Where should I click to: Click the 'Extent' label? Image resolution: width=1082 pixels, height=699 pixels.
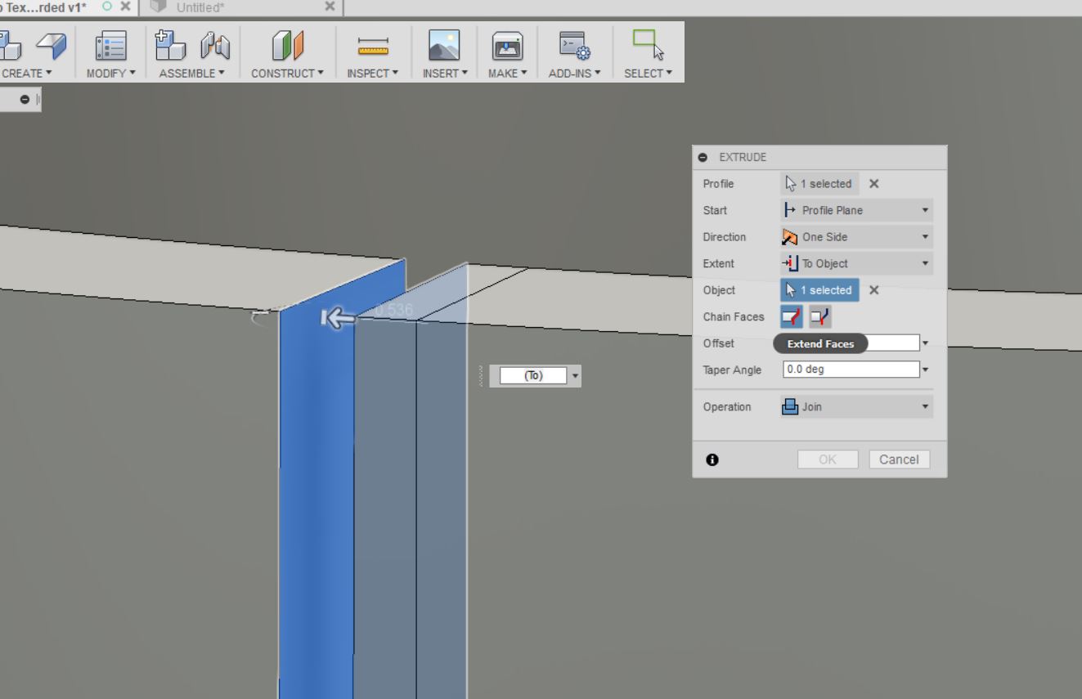719,263
